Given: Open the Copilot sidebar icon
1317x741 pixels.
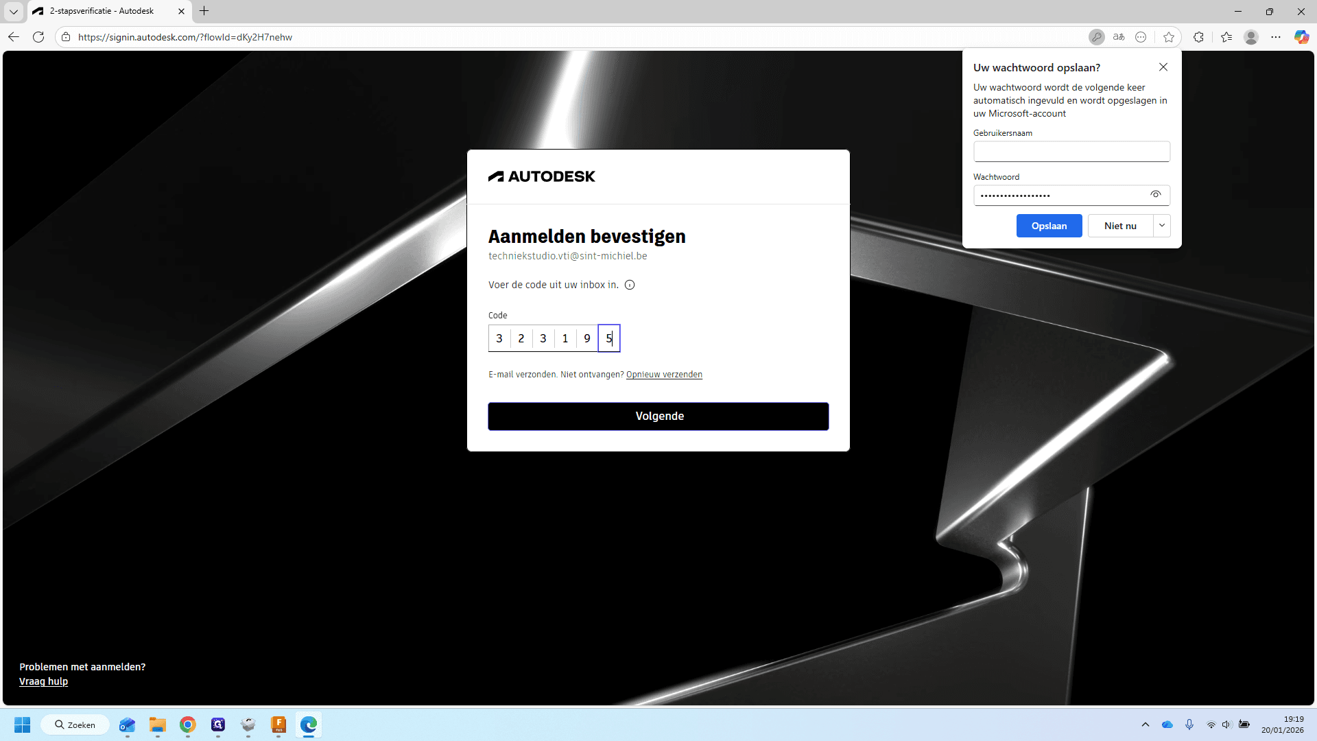Looking at the screenshot, I should (1301, 37).
